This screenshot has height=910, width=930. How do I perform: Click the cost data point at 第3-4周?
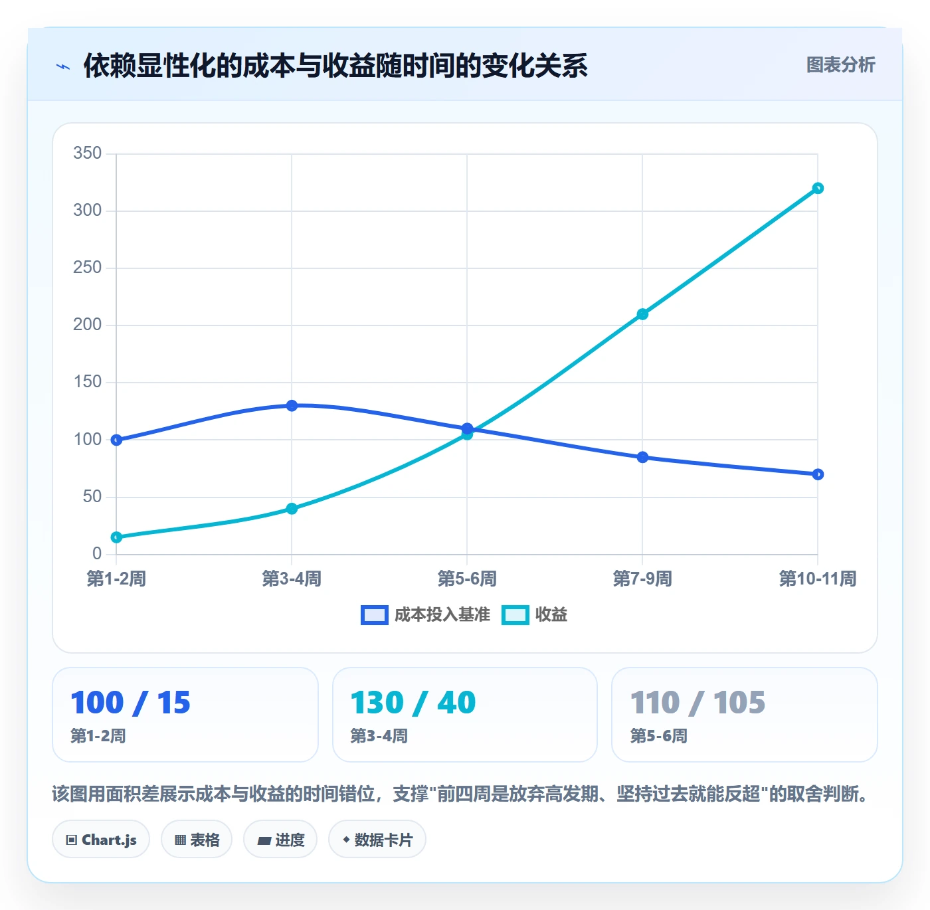pyautogui.click(x=292, y=406)
